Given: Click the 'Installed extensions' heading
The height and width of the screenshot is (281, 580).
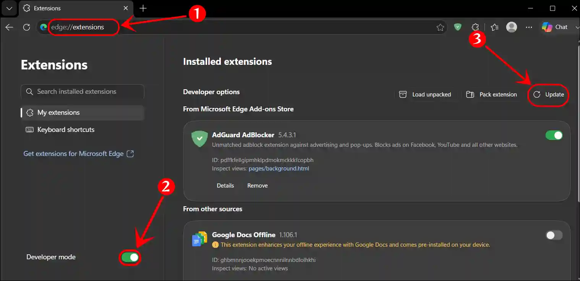Looking at the screenshot, I should tap(227, 62).
